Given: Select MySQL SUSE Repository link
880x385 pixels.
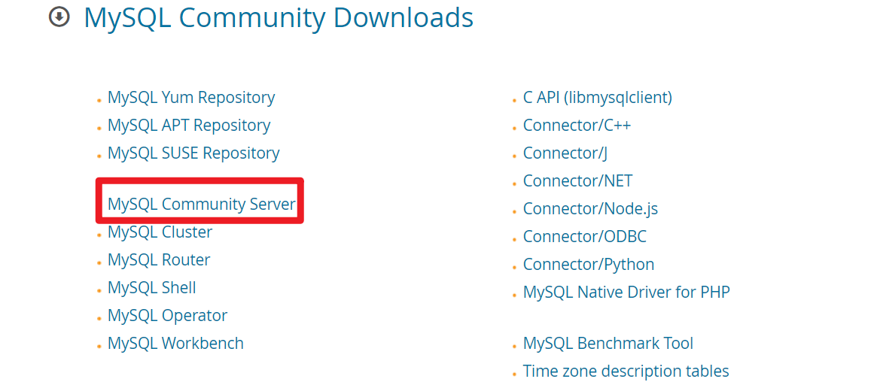Looking at the screenshot, I should [x=193, y=153].
